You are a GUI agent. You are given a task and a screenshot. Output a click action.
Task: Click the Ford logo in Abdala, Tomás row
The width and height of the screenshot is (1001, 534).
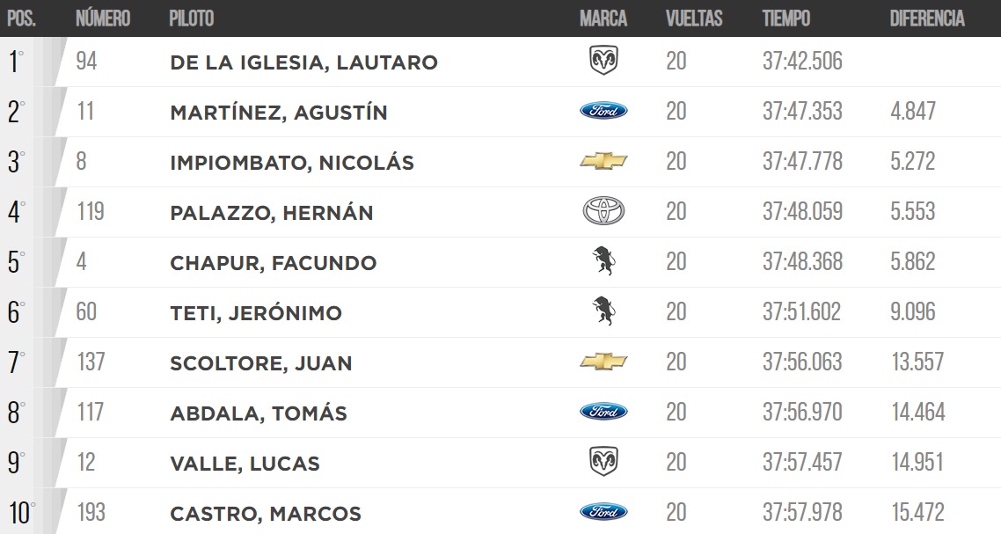pyautogui.click(x=603, y=412)
